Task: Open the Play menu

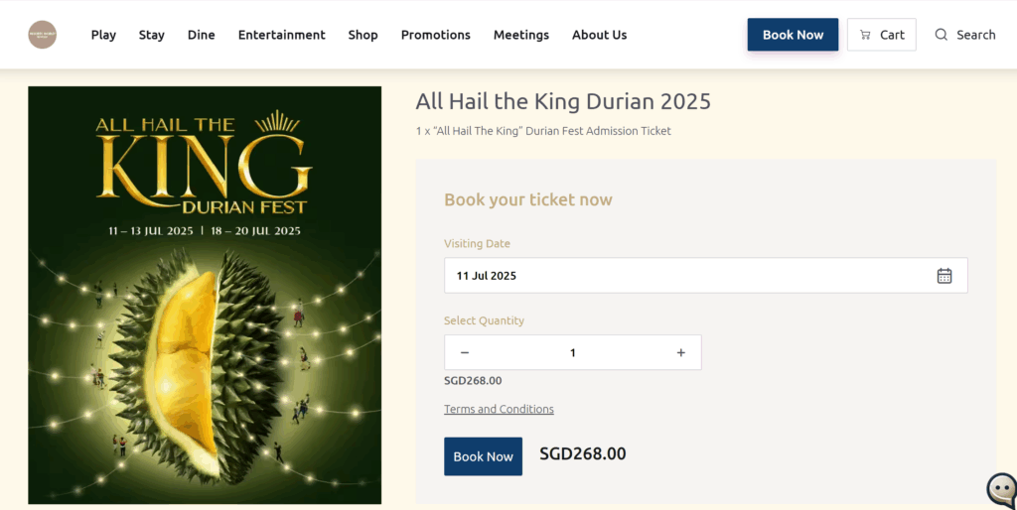Action: pos(103,35)
